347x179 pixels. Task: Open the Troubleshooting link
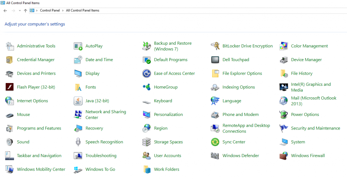(101, 156)
